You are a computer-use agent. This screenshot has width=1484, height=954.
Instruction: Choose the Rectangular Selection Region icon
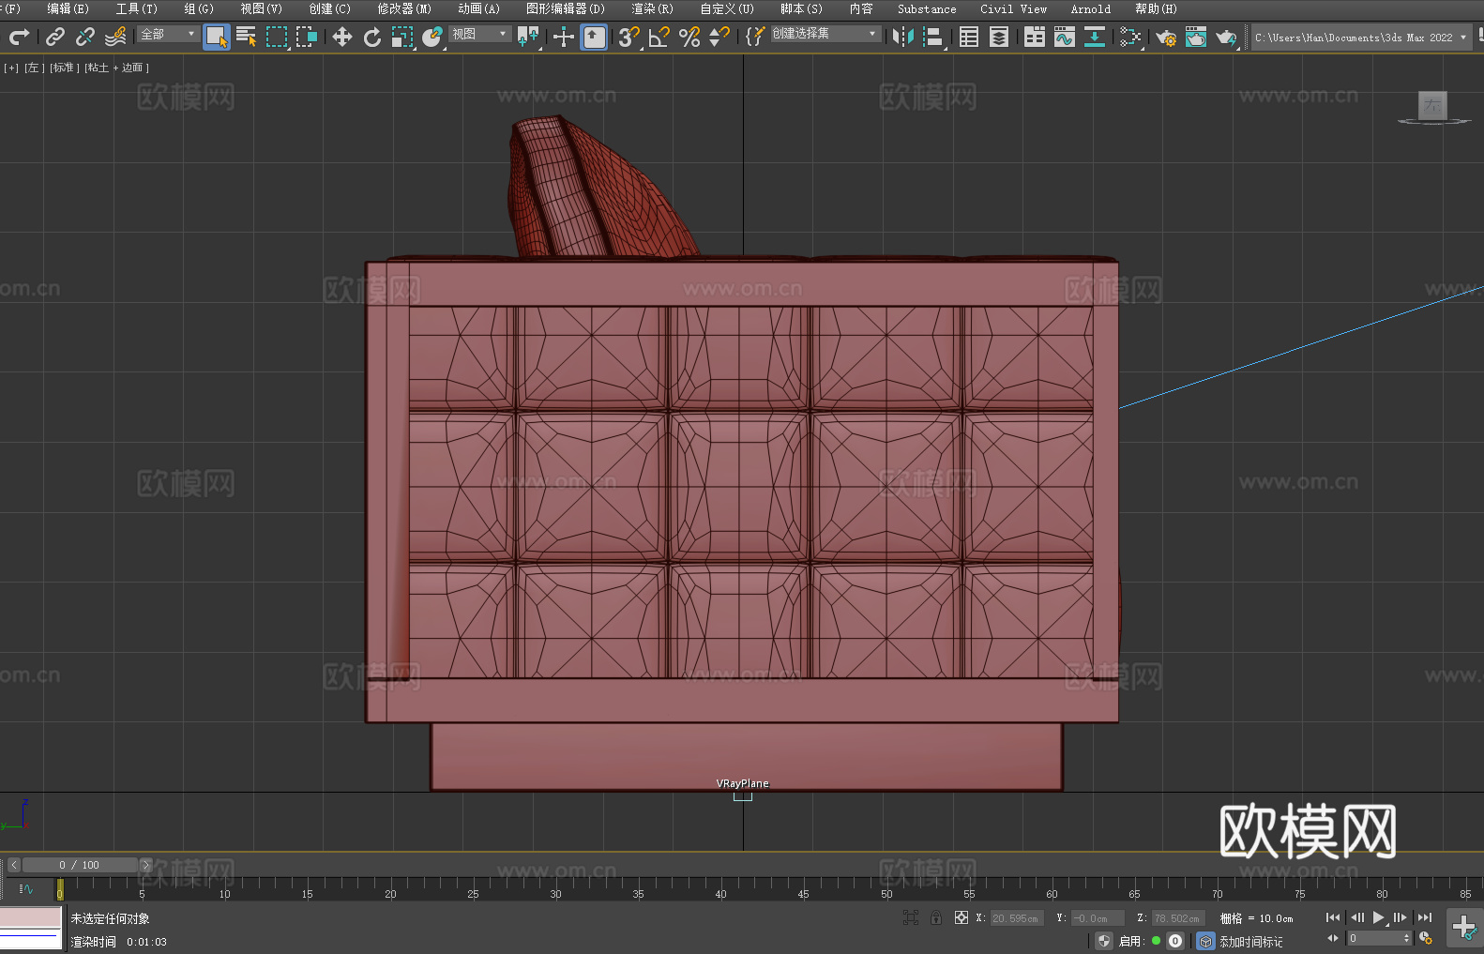[x=277, y=37]
